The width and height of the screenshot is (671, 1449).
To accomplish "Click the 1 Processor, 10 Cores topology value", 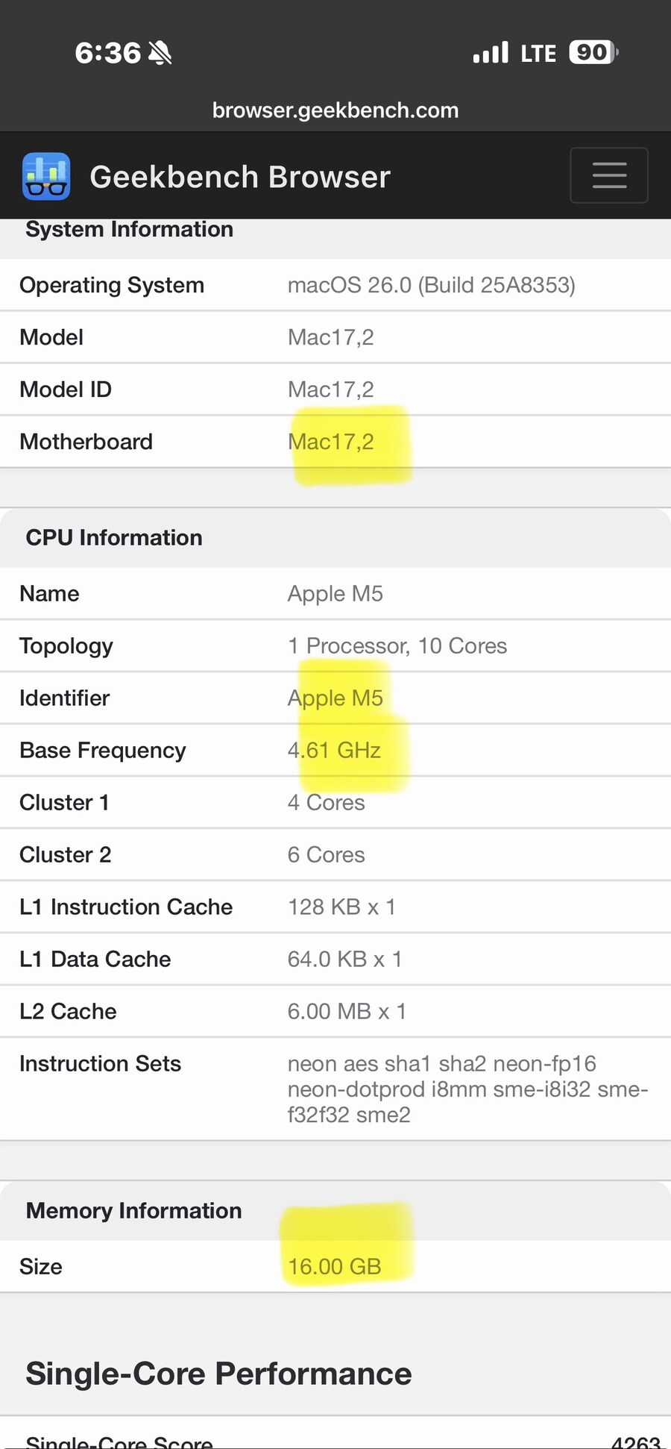I will click(x=397, y=646).
